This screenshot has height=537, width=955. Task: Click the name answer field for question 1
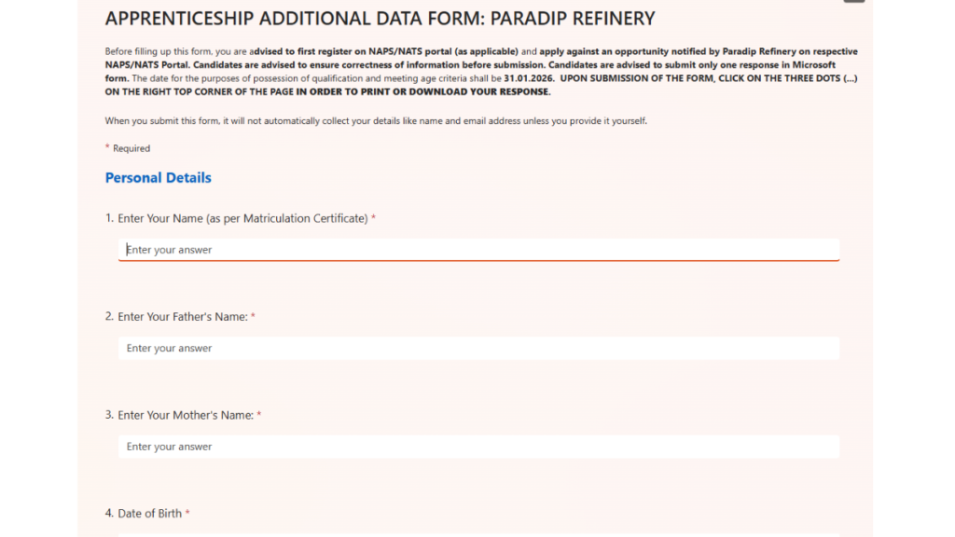coord(477,250)
